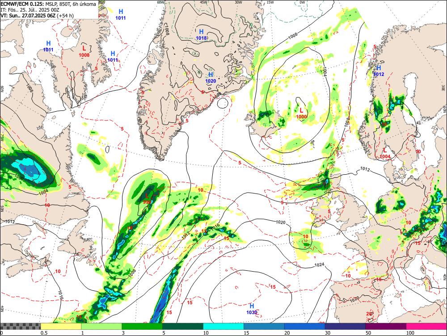The image size is (447, 336).
Task: Click the H 1030 high pressure marker
Action: click(252, 309)
